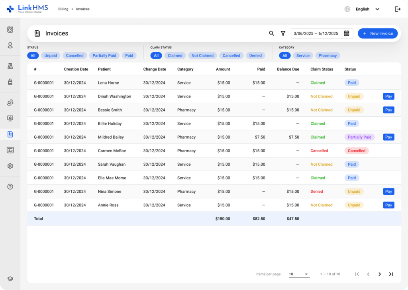Go to the first page
Viewport: 408px width, 290px height.
pyautogui.click(x=357, y=274)
